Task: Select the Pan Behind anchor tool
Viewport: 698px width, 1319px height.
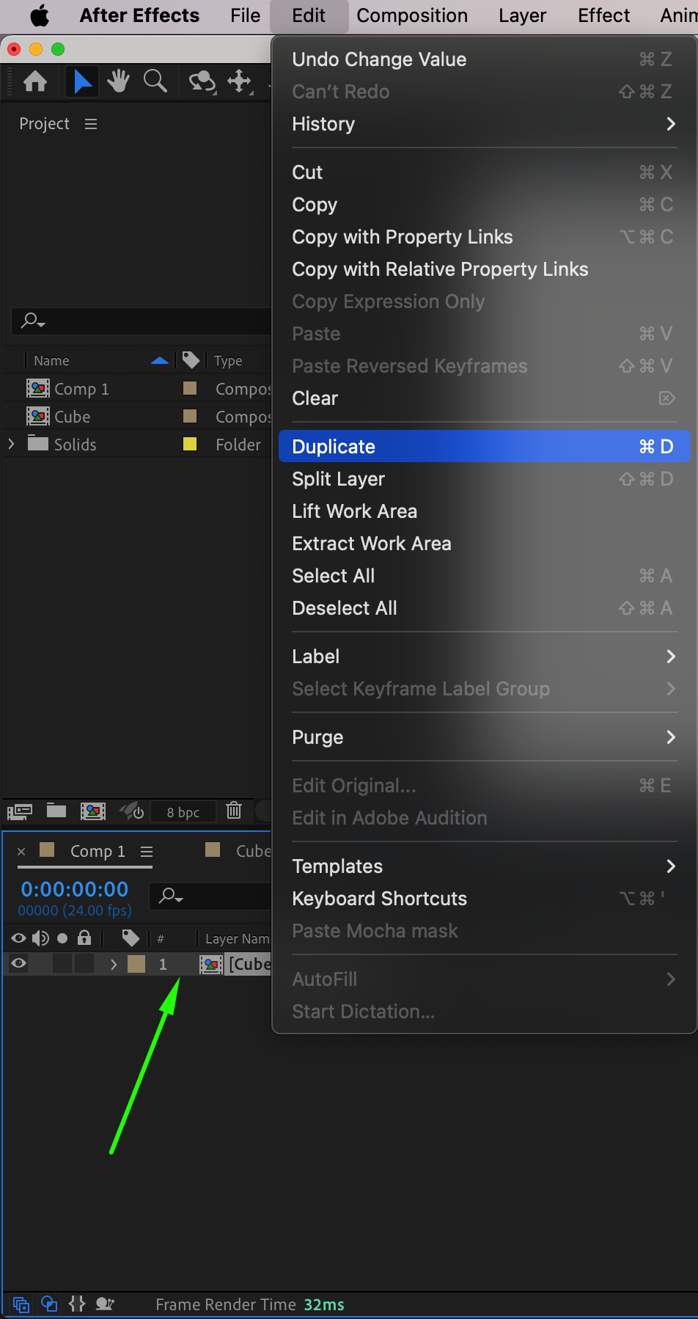Action: (x=240, y=81)
